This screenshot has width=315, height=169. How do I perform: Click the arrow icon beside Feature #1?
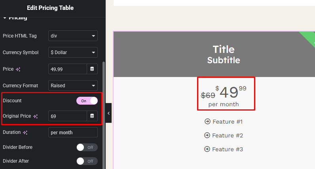coord(207,122)
